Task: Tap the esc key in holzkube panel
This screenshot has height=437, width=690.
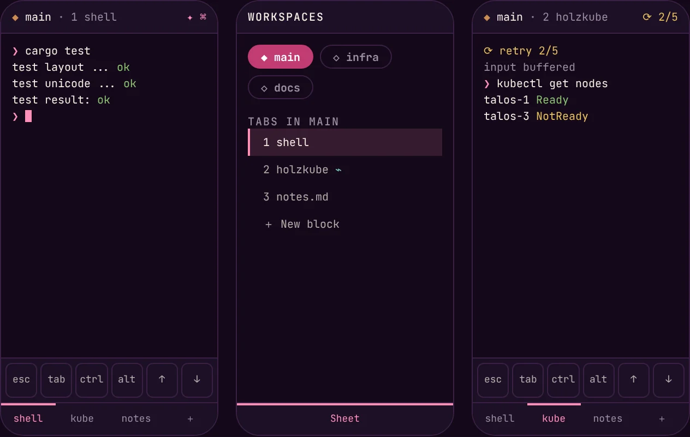Action: click(x=493, y=380)
